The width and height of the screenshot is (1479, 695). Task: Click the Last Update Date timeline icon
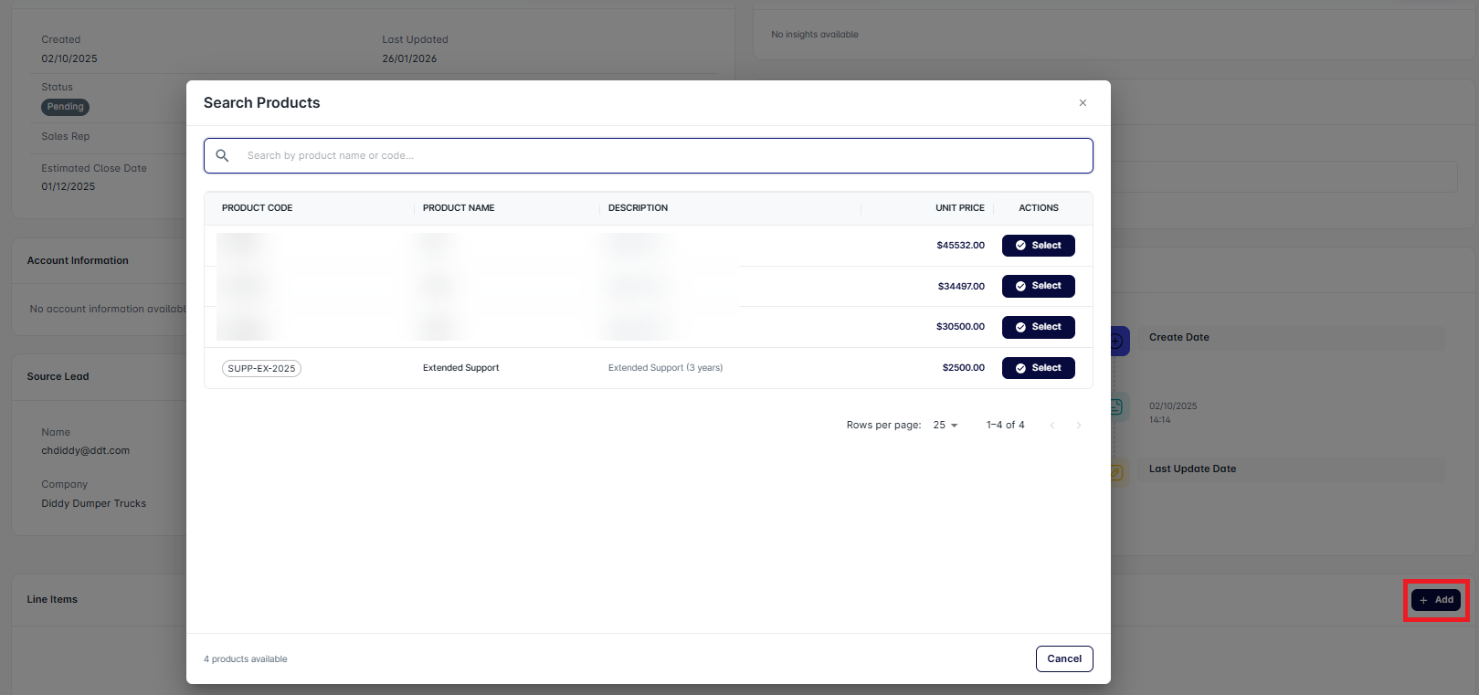pyautogui.click(x=1118, y=472)
